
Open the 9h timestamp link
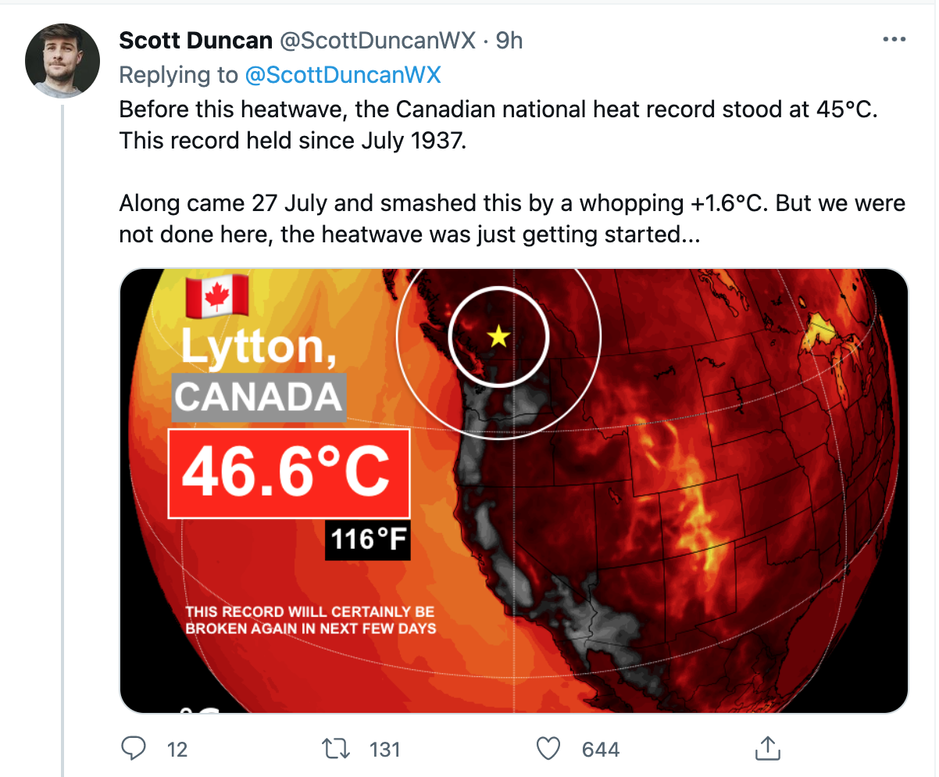pyautogui.click(x=509, y=41)
